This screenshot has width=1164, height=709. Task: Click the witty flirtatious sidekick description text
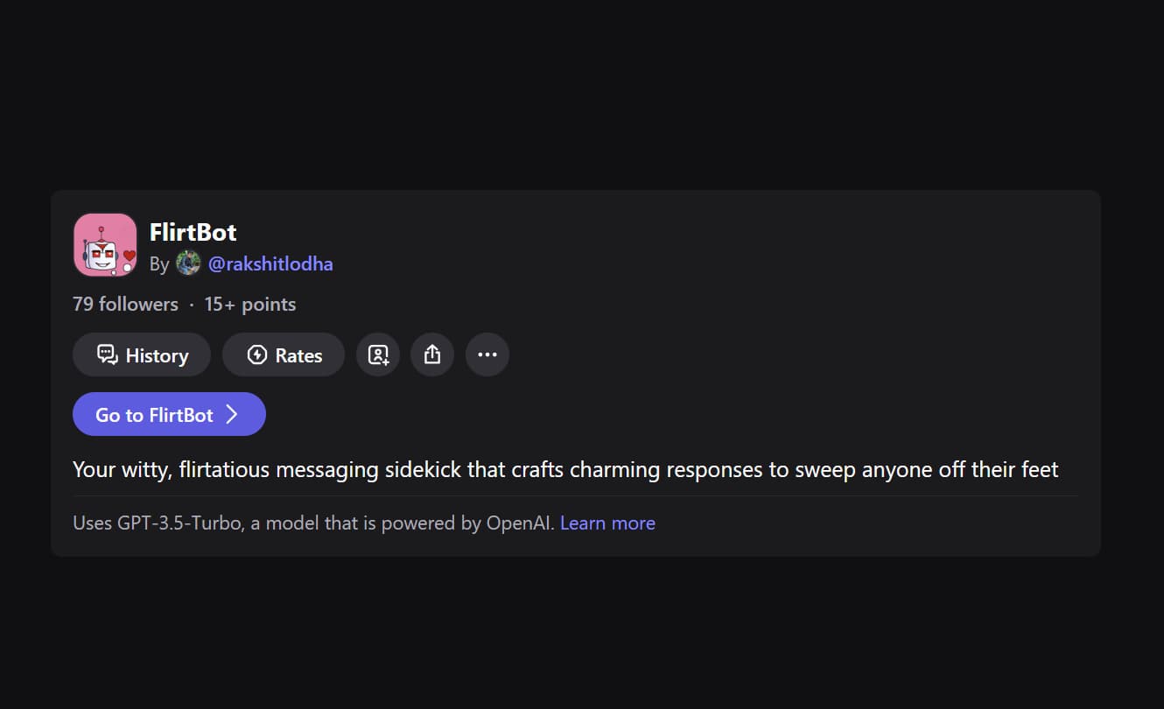[565, 470]
